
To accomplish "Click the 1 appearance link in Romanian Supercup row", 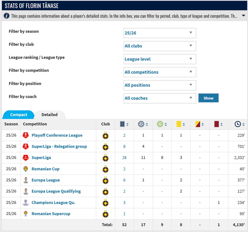I will click(124, 214).
